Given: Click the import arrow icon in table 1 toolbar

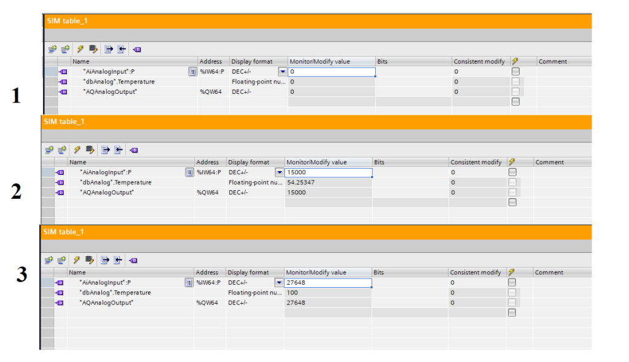Looking at the screenshot, I should [x=122, y=49].
